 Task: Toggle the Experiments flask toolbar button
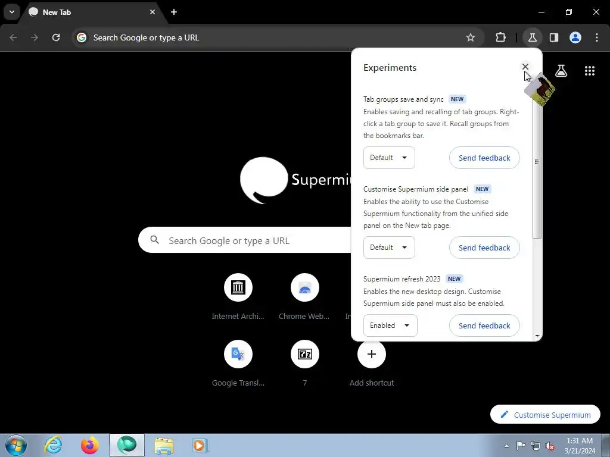pyautogui.click(x=532, y=37)
